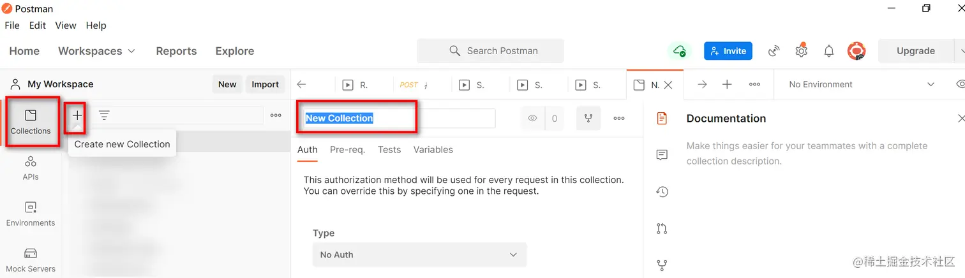Click the Upgrade button
965x278 pixels.
[916, 51]
